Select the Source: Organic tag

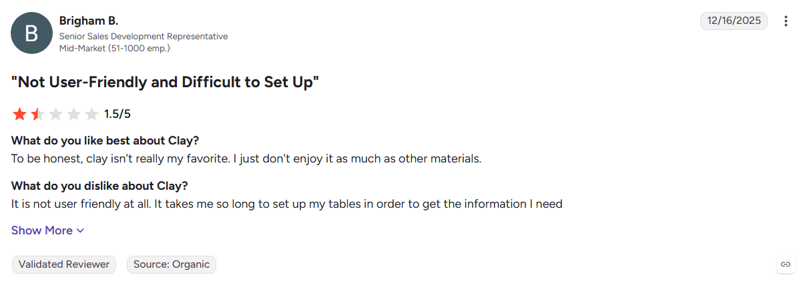click(172, 264)
